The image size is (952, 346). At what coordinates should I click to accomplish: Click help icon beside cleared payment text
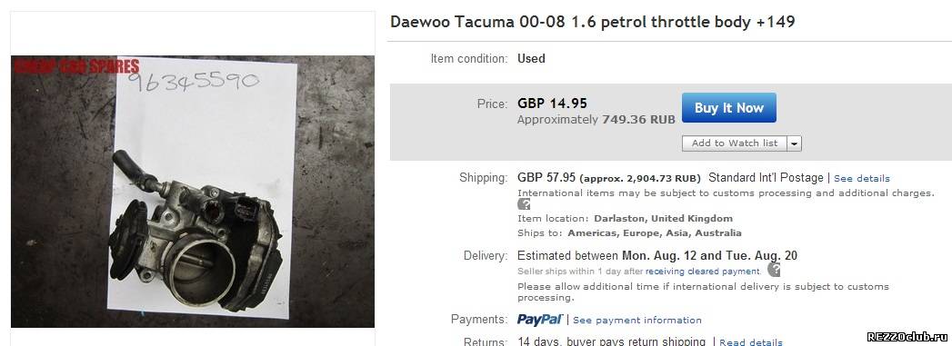tap(774, 271)
